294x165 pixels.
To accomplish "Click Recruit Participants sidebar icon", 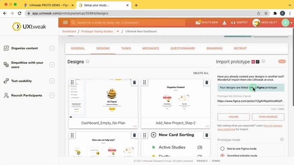I will 6,95.
